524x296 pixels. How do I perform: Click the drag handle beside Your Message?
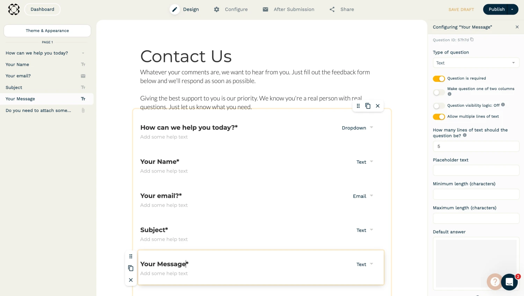point(131,256)
